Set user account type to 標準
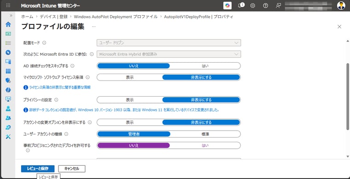This screenshot has width=350, height=179. 205,134
